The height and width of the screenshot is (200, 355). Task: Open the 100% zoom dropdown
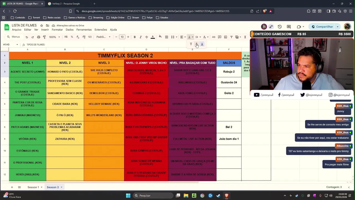[x=54, y=37]
